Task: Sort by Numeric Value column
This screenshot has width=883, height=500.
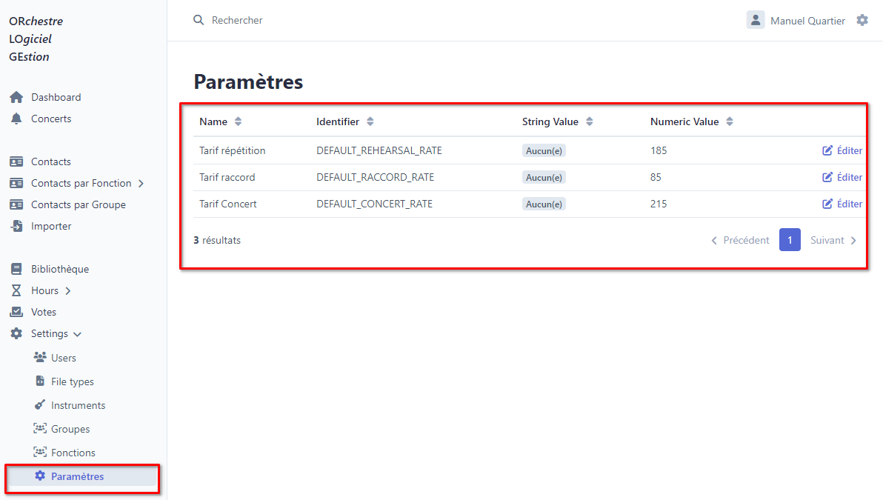Action: tap(730, 121)
